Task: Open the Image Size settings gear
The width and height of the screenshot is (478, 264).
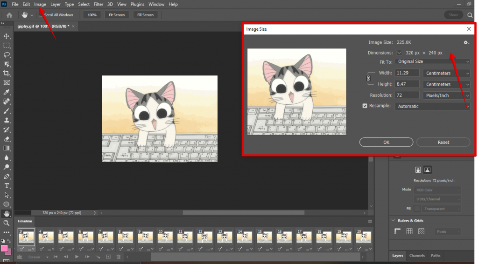Action: click(x=465, y=42)
